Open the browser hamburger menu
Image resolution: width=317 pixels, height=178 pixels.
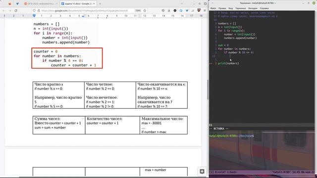click(205, 10)
